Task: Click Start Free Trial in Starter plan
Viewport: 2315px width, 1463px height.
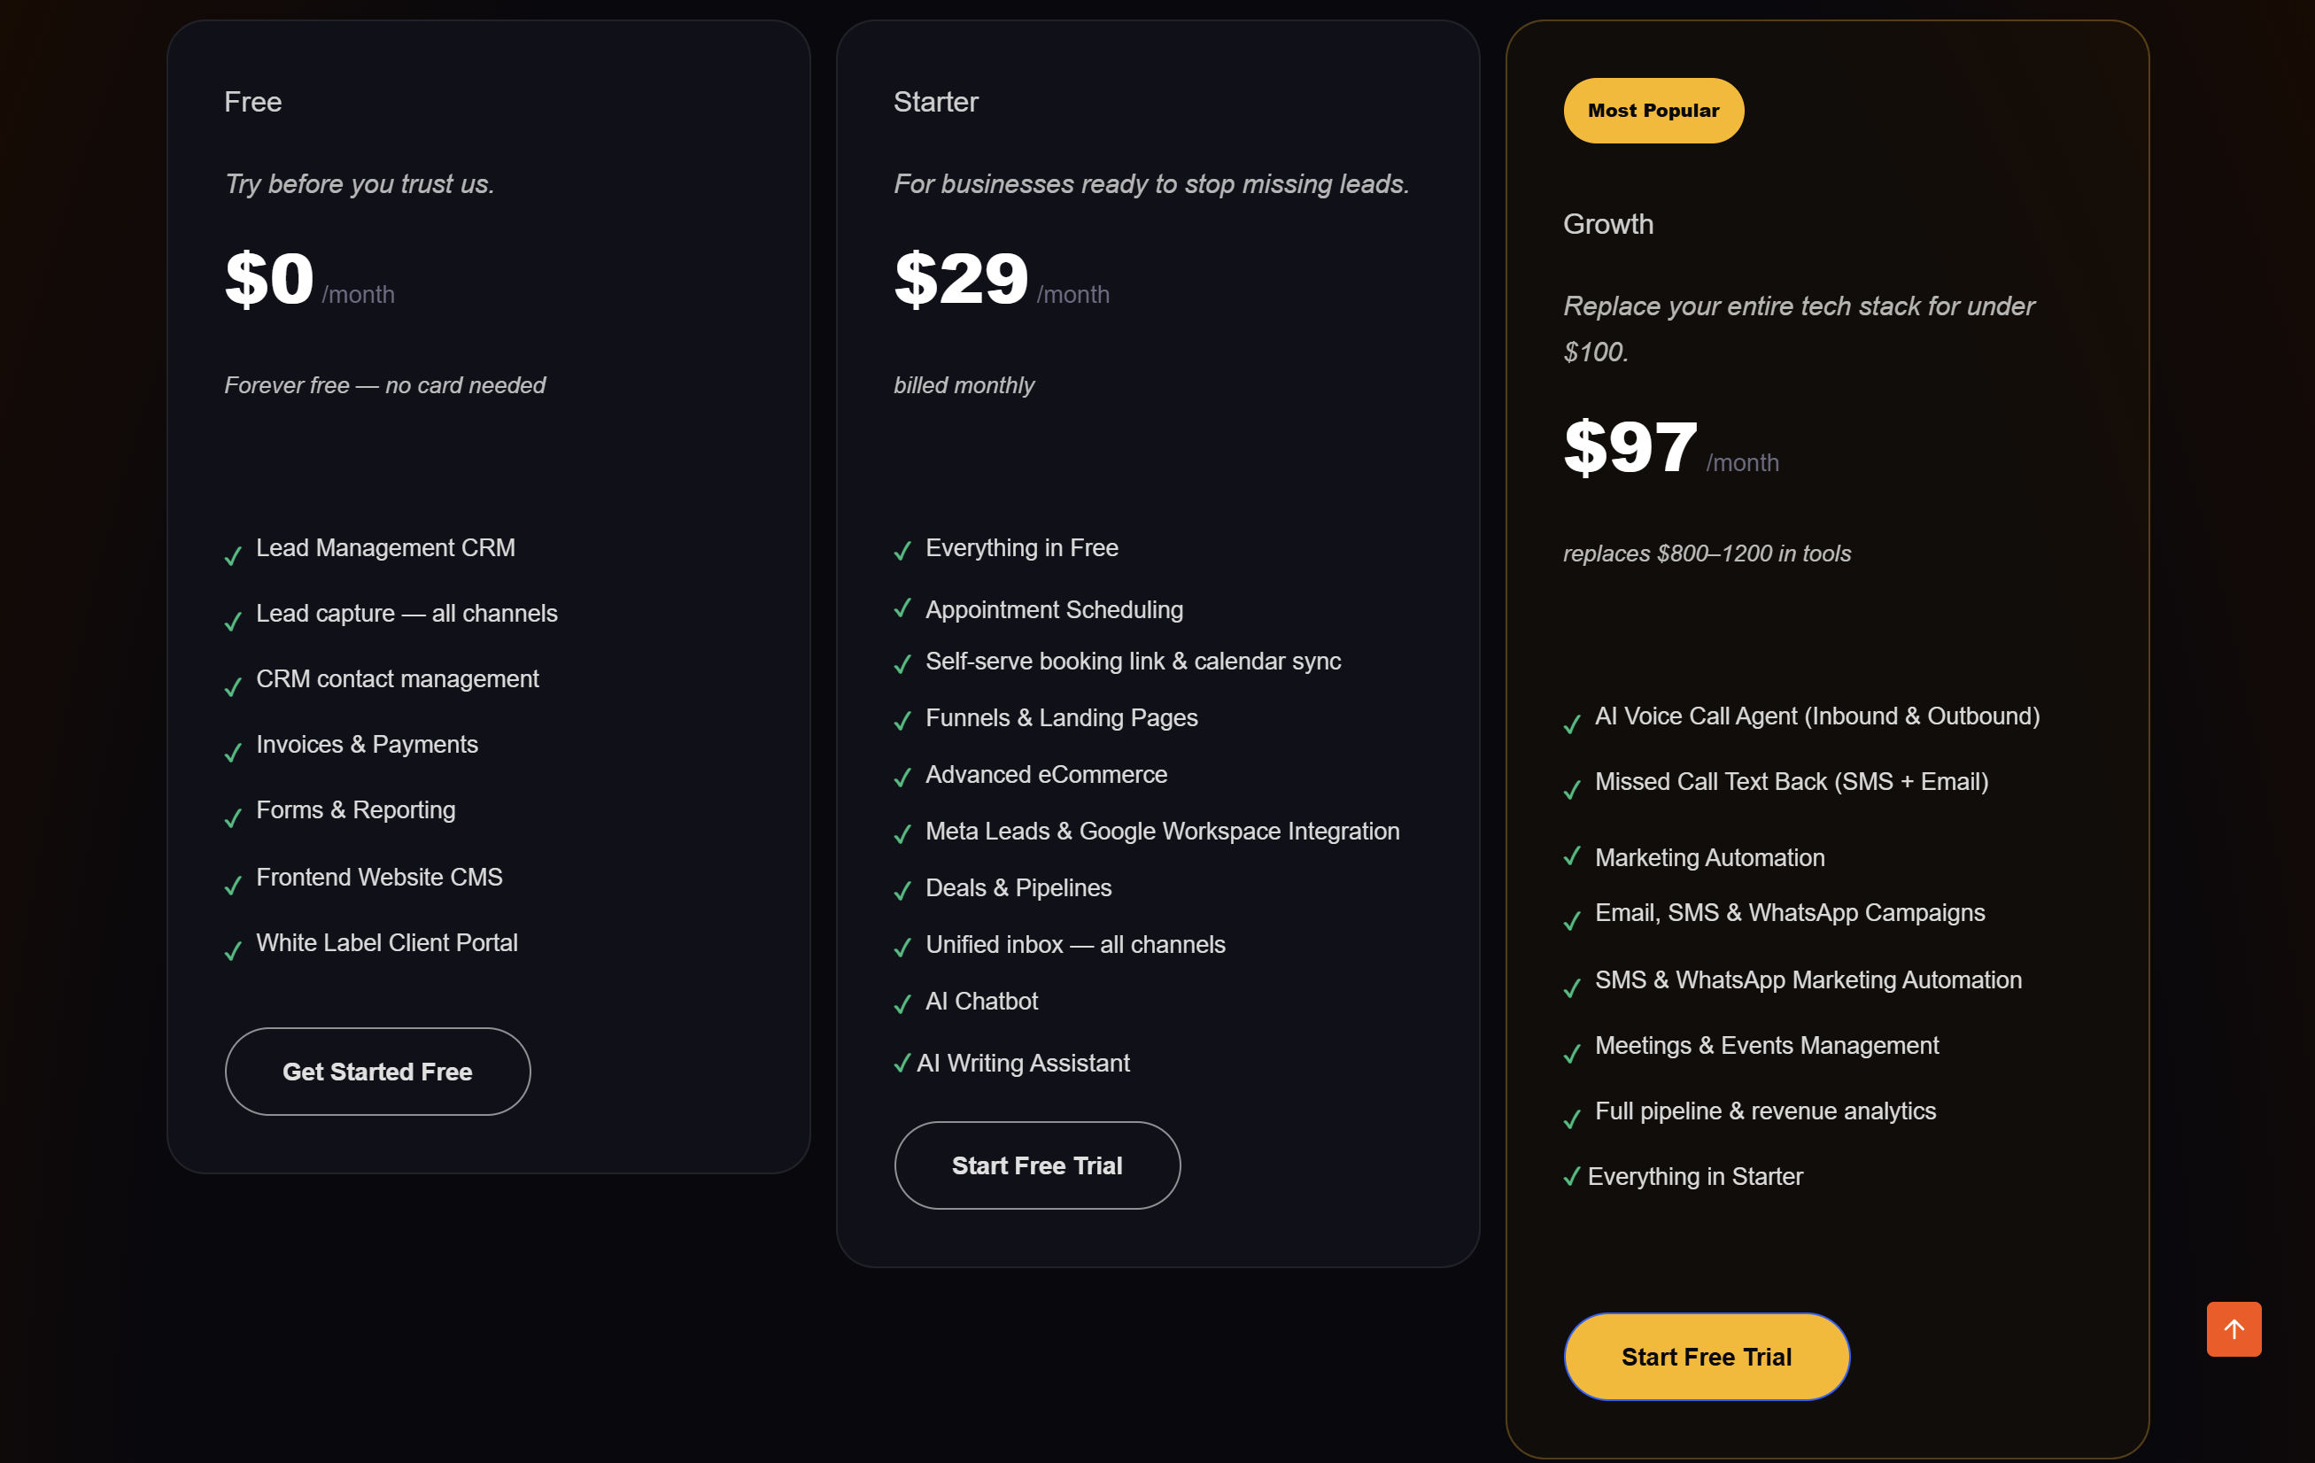Action: 1036,1165
